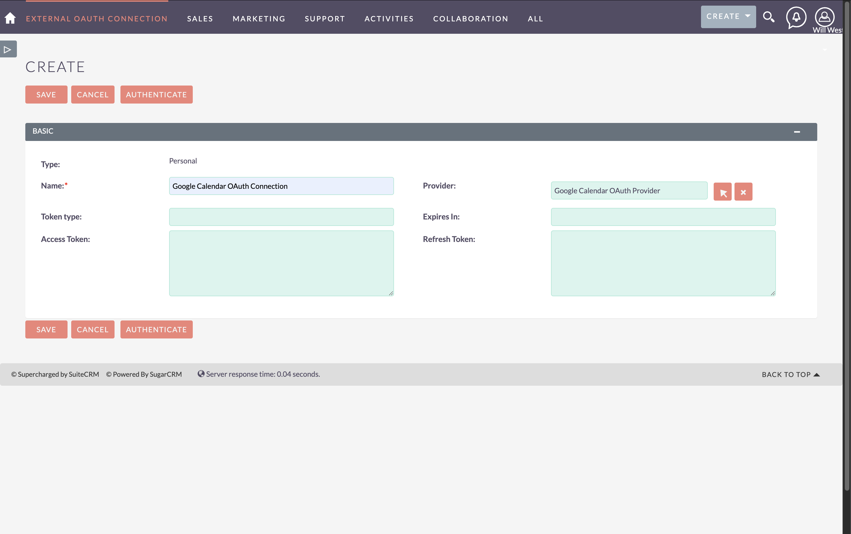Viewport: 851px width, 534px height.
Task: Open the MARKETING menu
Action: click(x=259, y=18)
